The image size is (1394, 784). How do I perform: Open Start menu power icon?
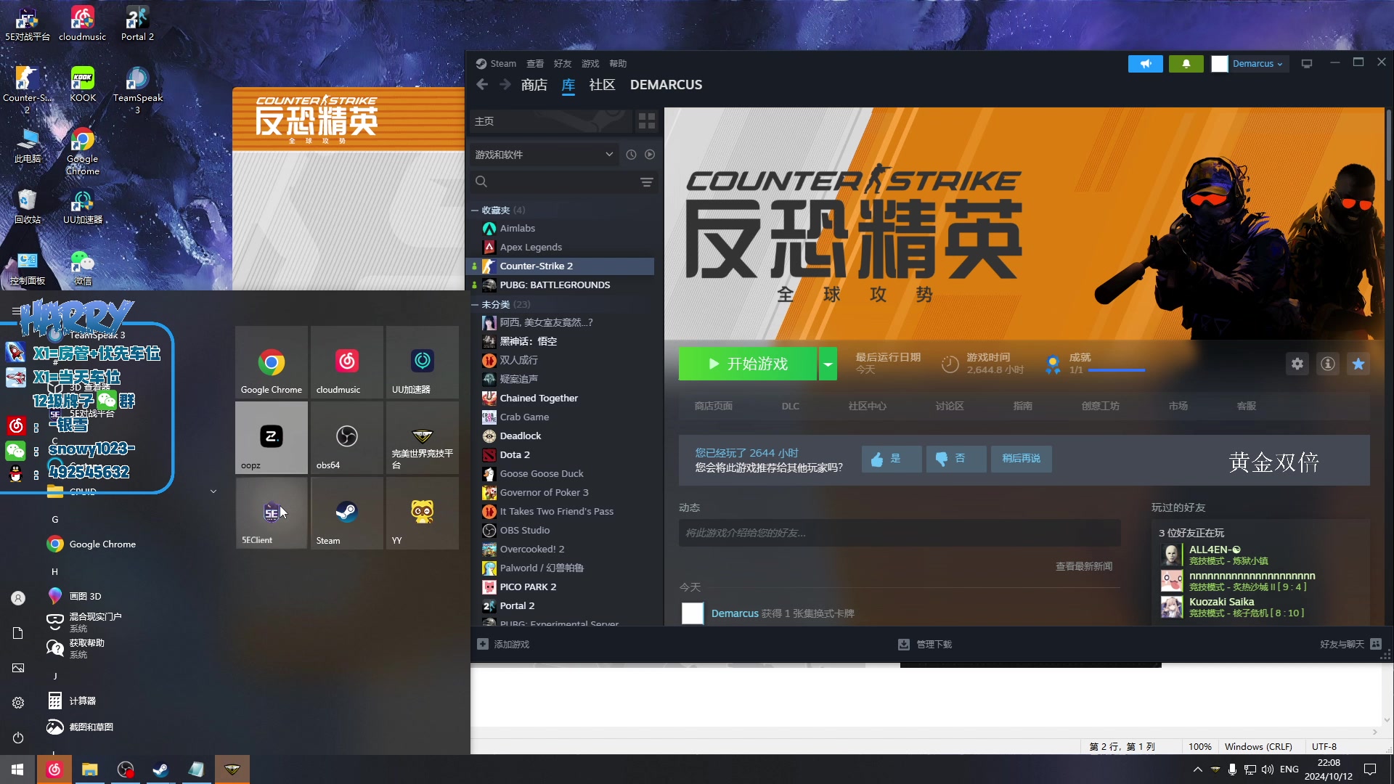(18, 738)
